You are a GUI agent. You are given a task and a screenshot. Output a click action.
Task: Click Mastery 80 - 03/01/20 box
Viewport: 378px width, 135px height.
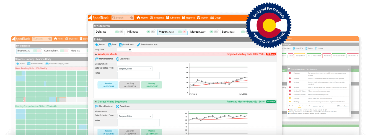(152, 132)
